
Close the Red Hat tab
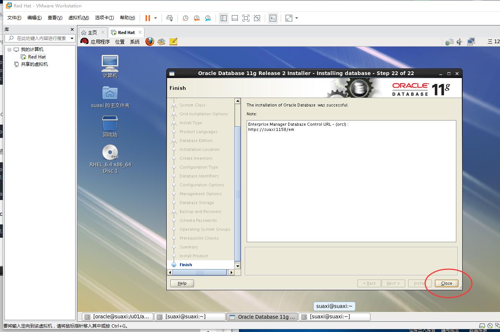pos(140,32)
